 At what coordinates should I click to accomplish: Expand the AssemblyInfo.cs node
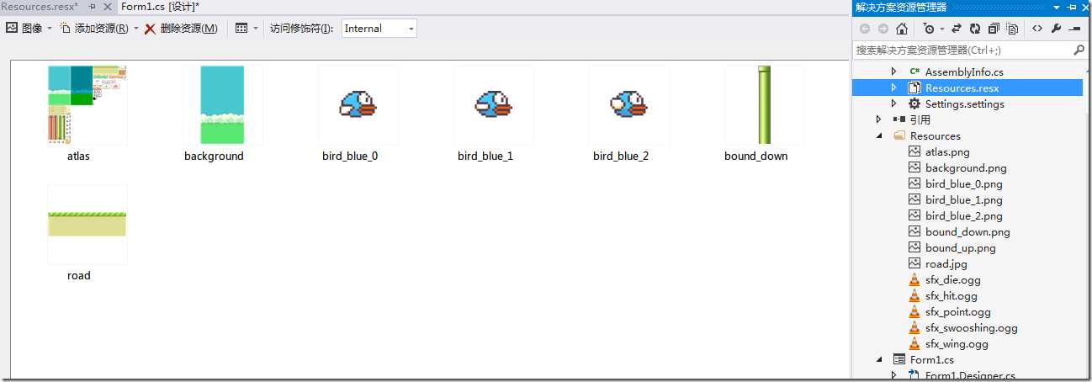coord(894,72)
